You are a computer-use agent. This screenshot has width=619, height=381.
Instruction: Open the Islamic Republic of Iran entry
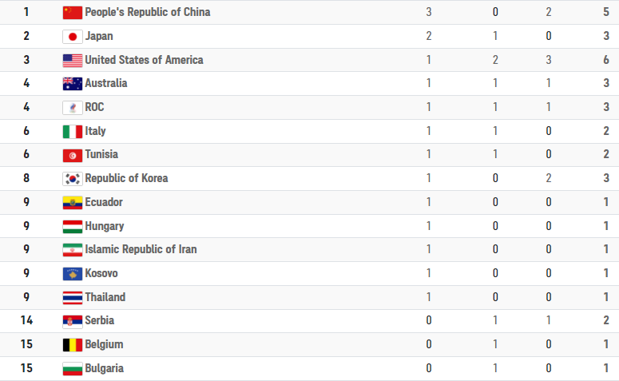pyautogui.click(x=141, y=249)
